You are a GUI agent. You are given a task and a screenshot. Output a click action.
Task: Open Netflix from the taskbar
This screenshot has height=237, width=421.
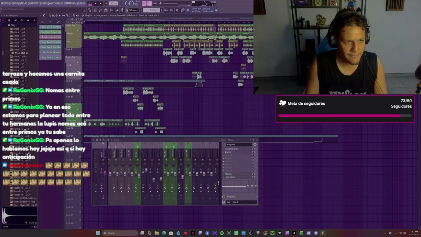point(193,233)
